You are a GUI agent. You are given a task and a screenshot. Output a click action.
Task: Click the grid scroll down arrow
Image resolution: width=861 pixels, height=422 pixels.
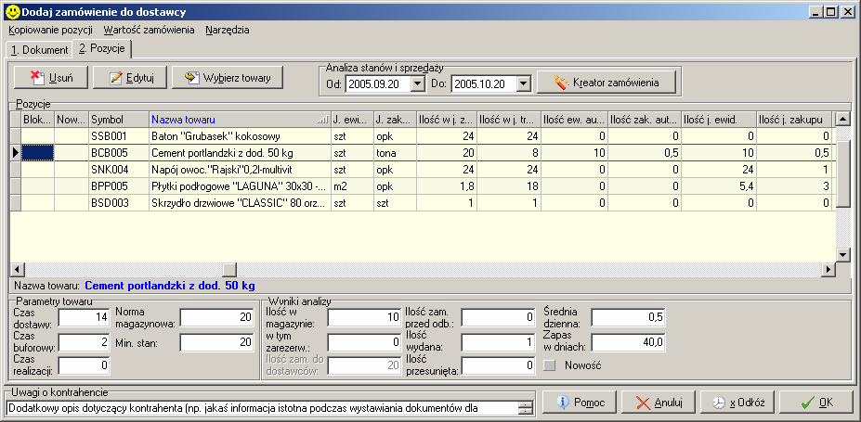click(842, 255)
